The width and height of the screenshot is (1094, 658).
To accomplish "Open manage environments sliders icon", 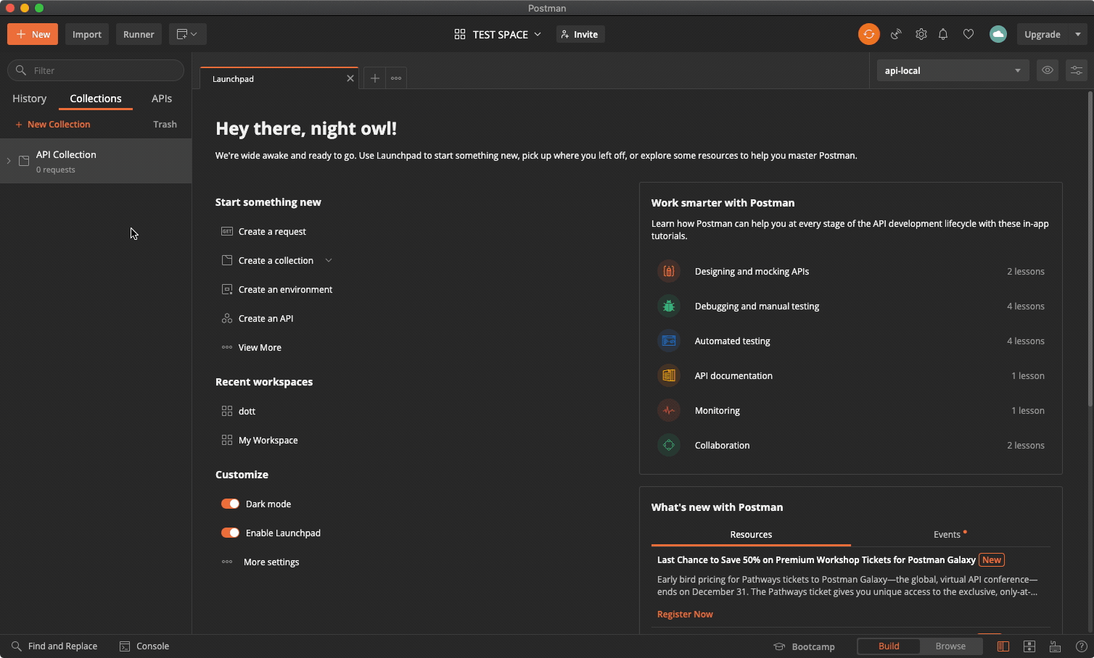I will click(x=1077, y=70).
